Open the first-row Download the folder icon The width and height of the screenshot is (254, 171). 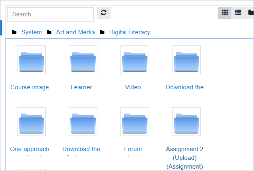pyautogui.click(x=186, y=60)
